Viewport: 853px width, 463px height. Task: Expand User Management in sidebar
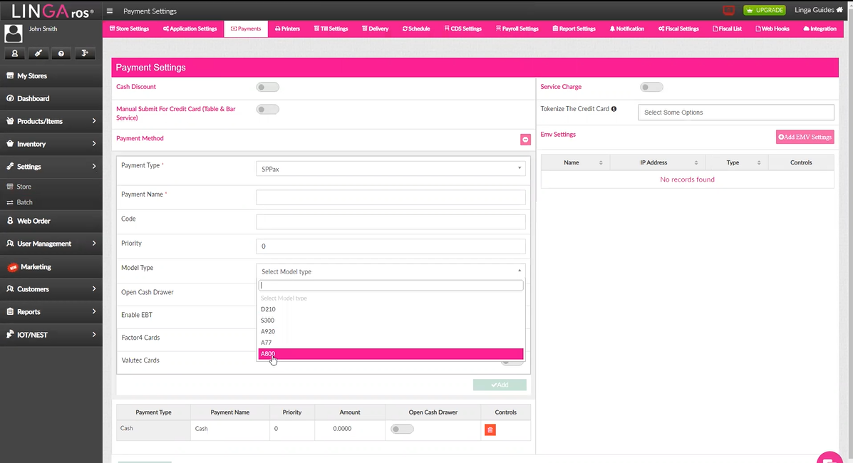(51, 244)
